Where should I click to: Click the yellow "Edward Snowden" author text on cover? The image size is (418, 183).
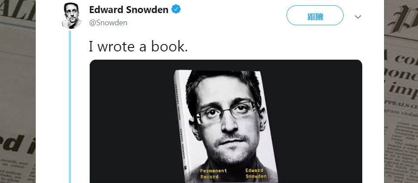tap(256, 173)
